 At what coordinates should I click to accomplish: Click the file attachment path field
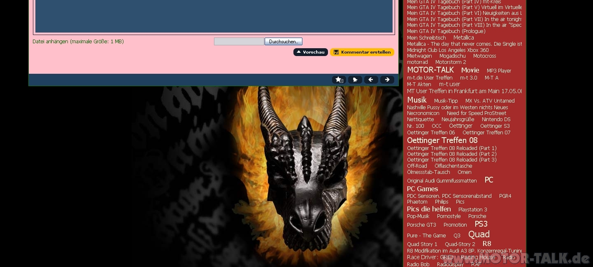(239, 42)
